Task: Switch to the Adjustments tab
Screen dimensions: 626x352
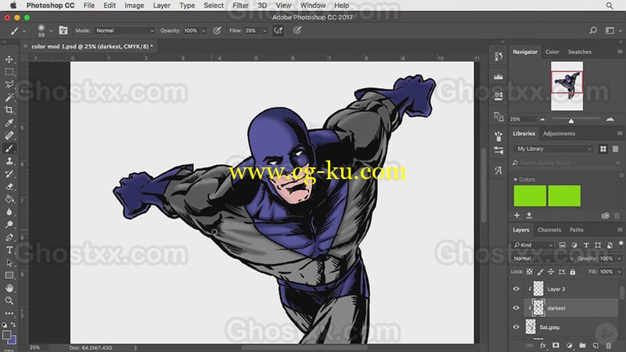Action: 559,134
